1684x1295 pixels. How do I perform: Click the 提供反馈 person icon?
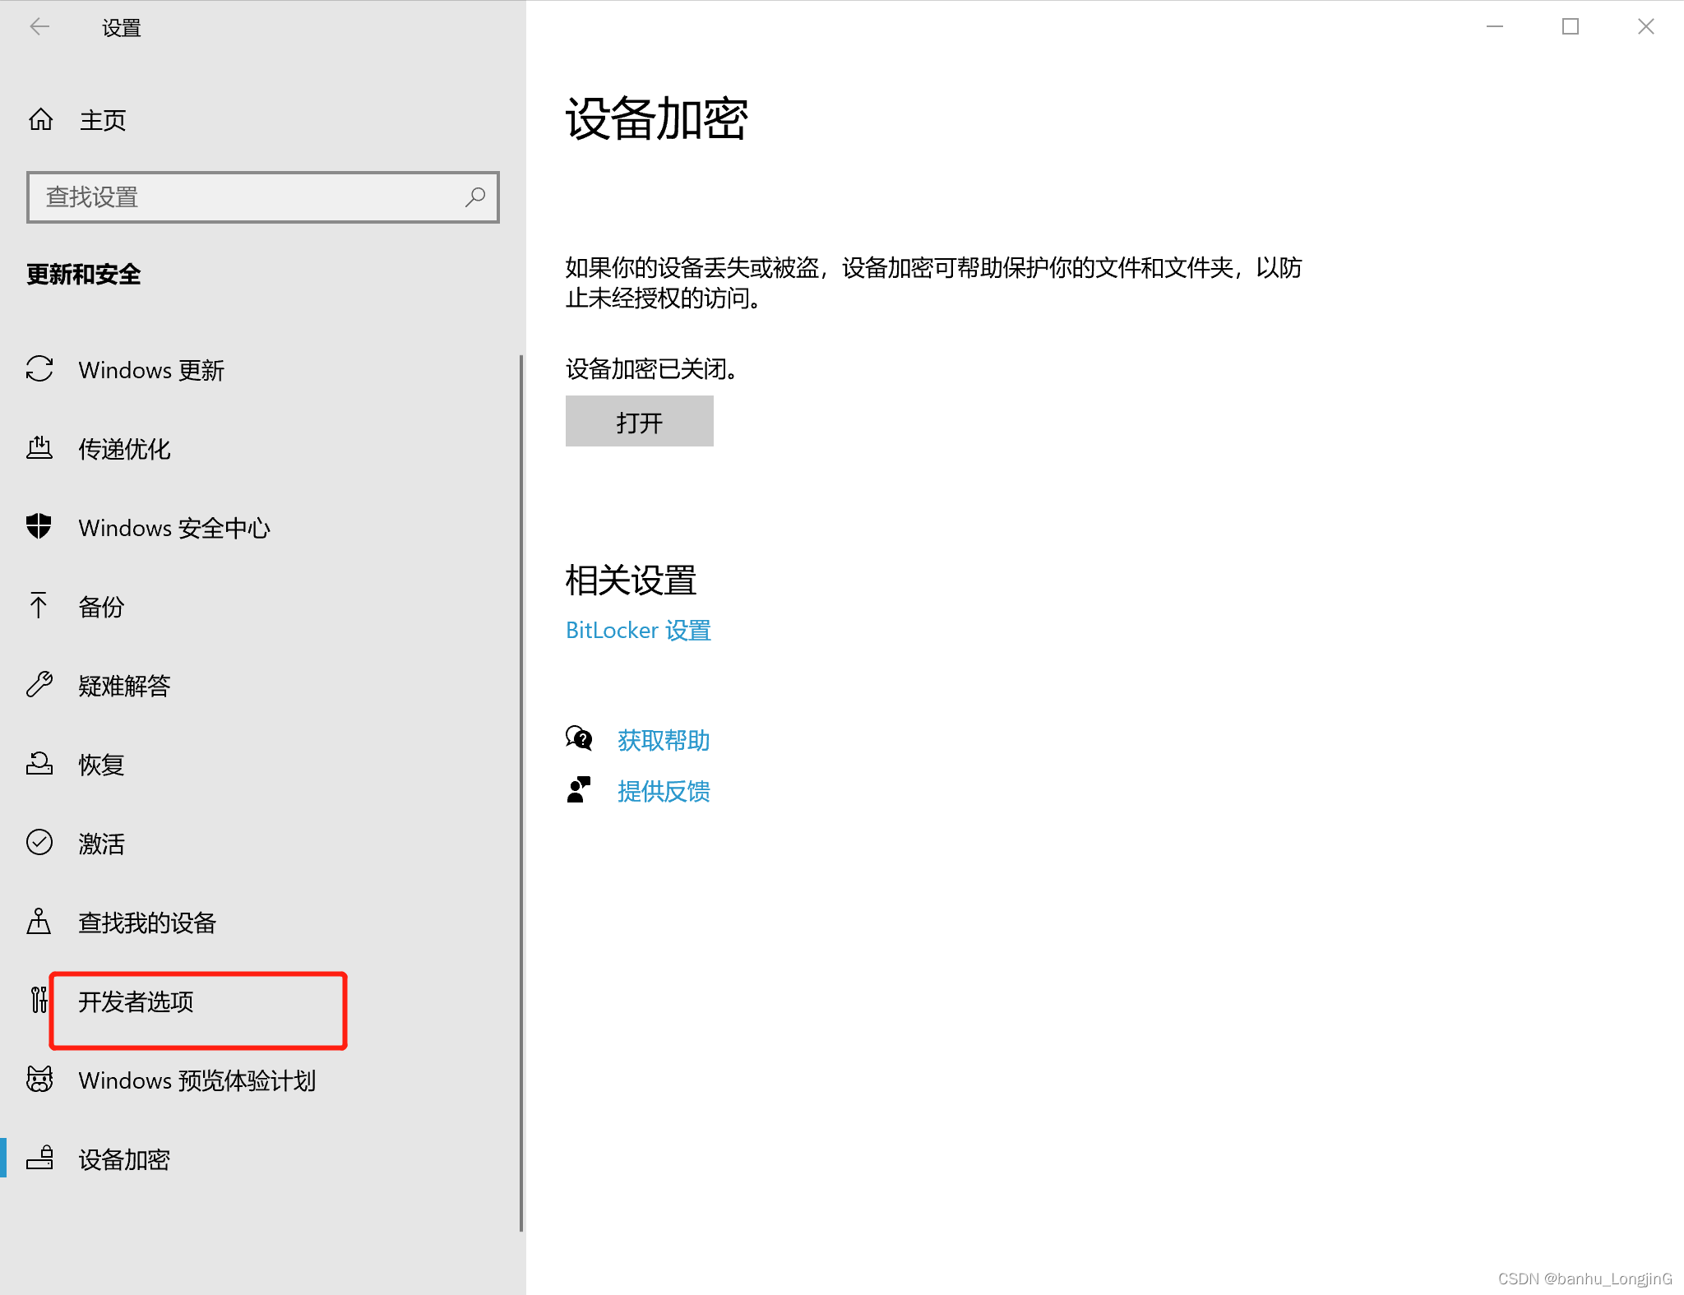(579, 790)
